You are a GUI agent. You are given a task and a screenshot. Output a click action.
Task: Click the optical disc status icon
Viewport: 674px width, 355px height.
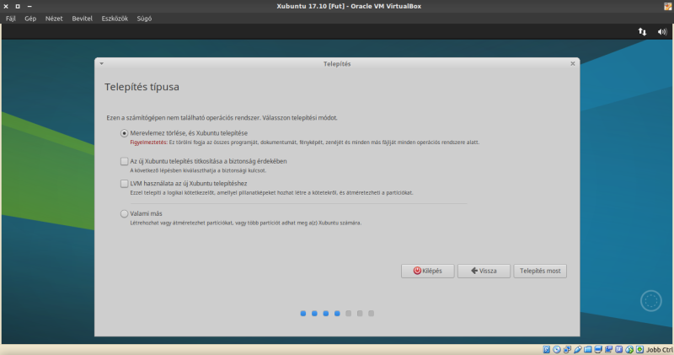557,349
